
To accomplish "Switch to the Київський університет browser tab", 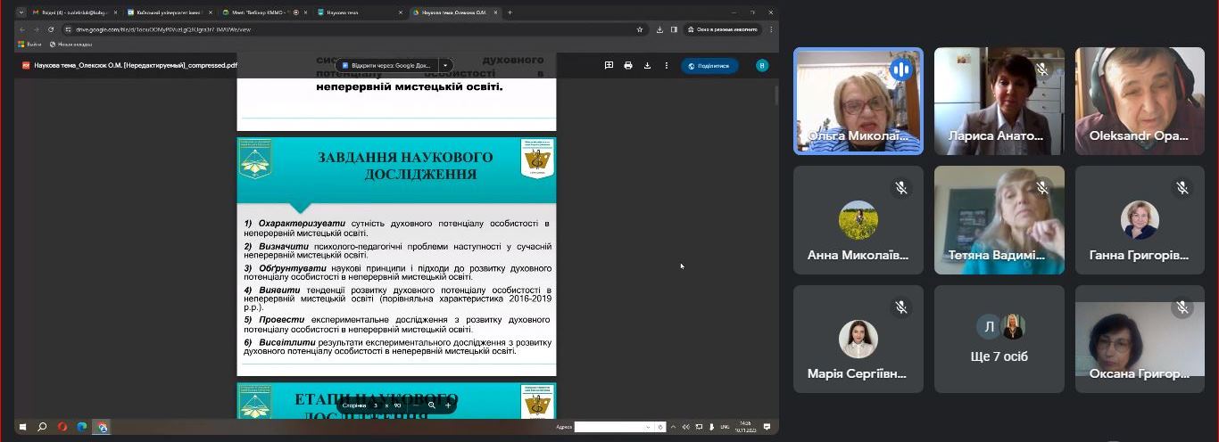I will pyautogui.click(x=170, y=12).
